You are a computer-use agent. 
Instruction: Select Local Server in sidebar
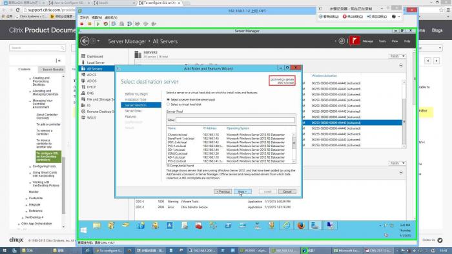[96, 63]
